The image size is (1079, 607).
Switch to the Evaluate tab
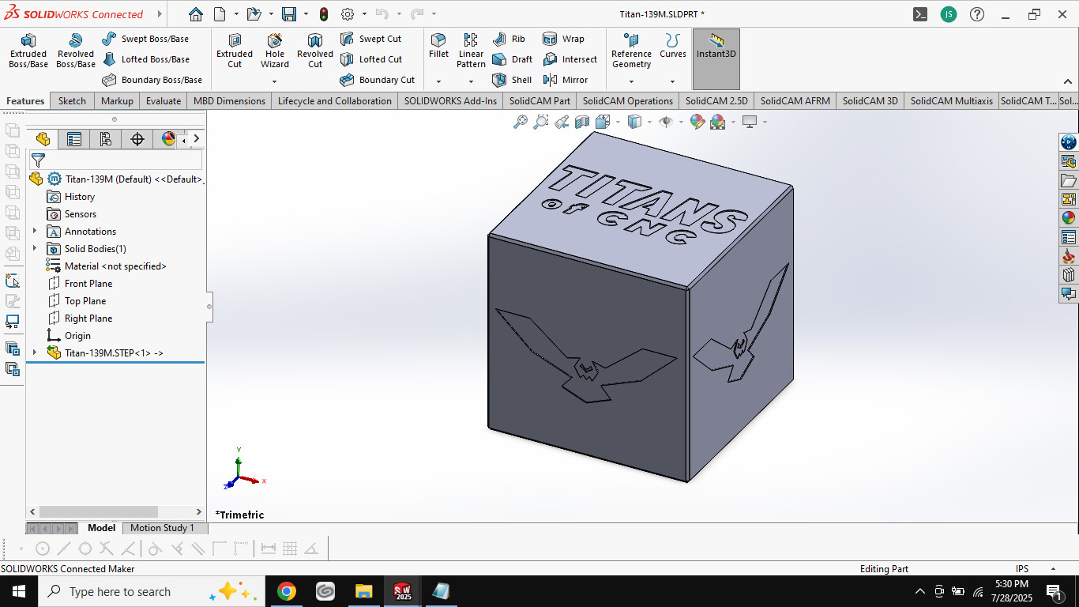tap(164, 100)
